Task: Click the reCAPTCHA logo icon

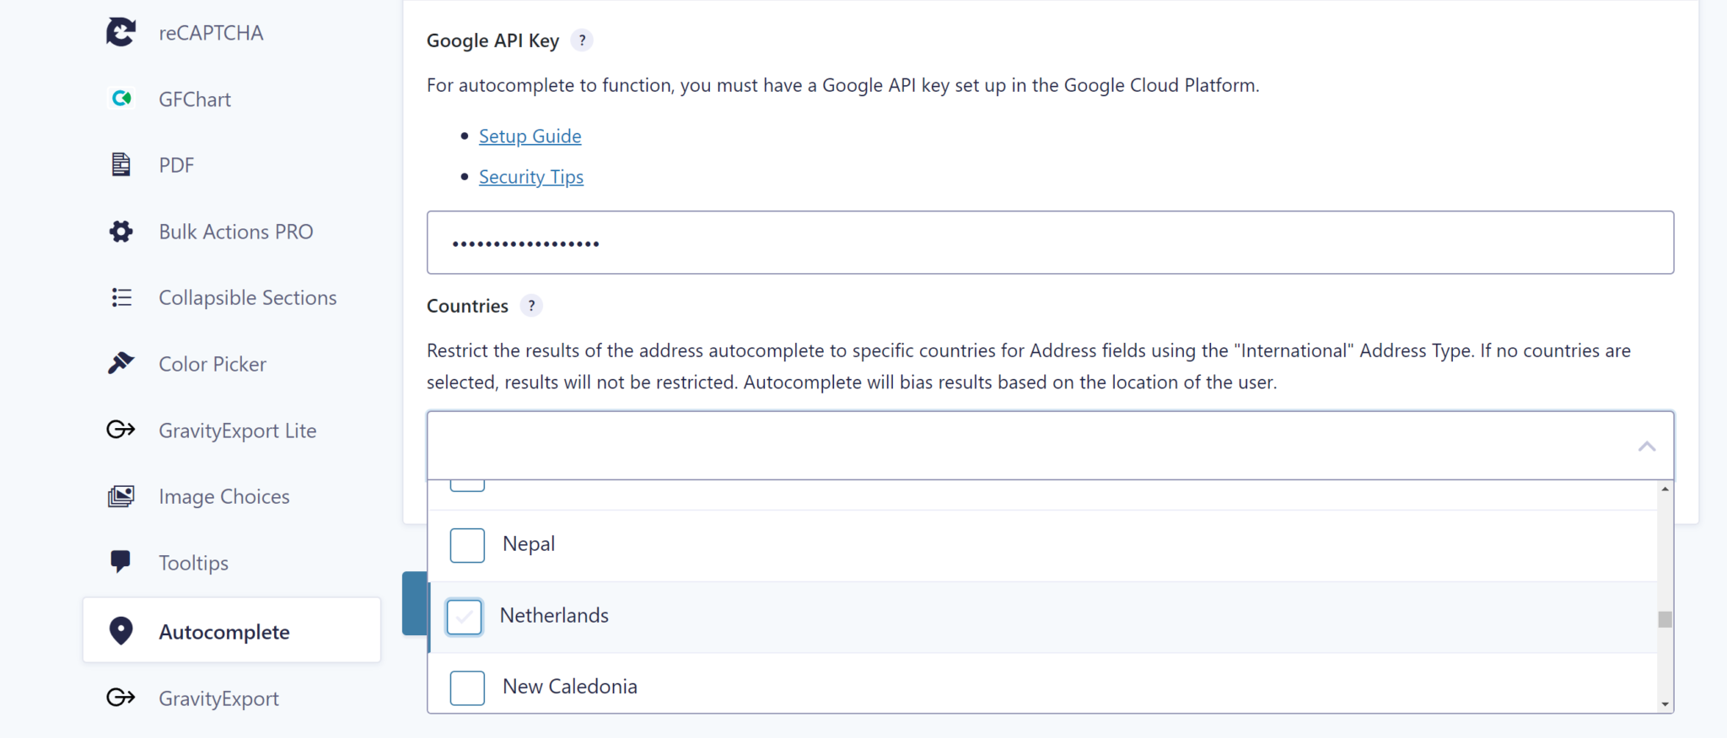Action: coord(121,33)
